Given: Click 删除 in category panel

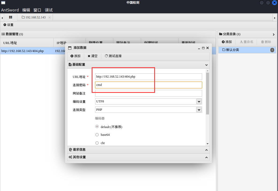Looking at the screenshot, I should click(266, 42).
